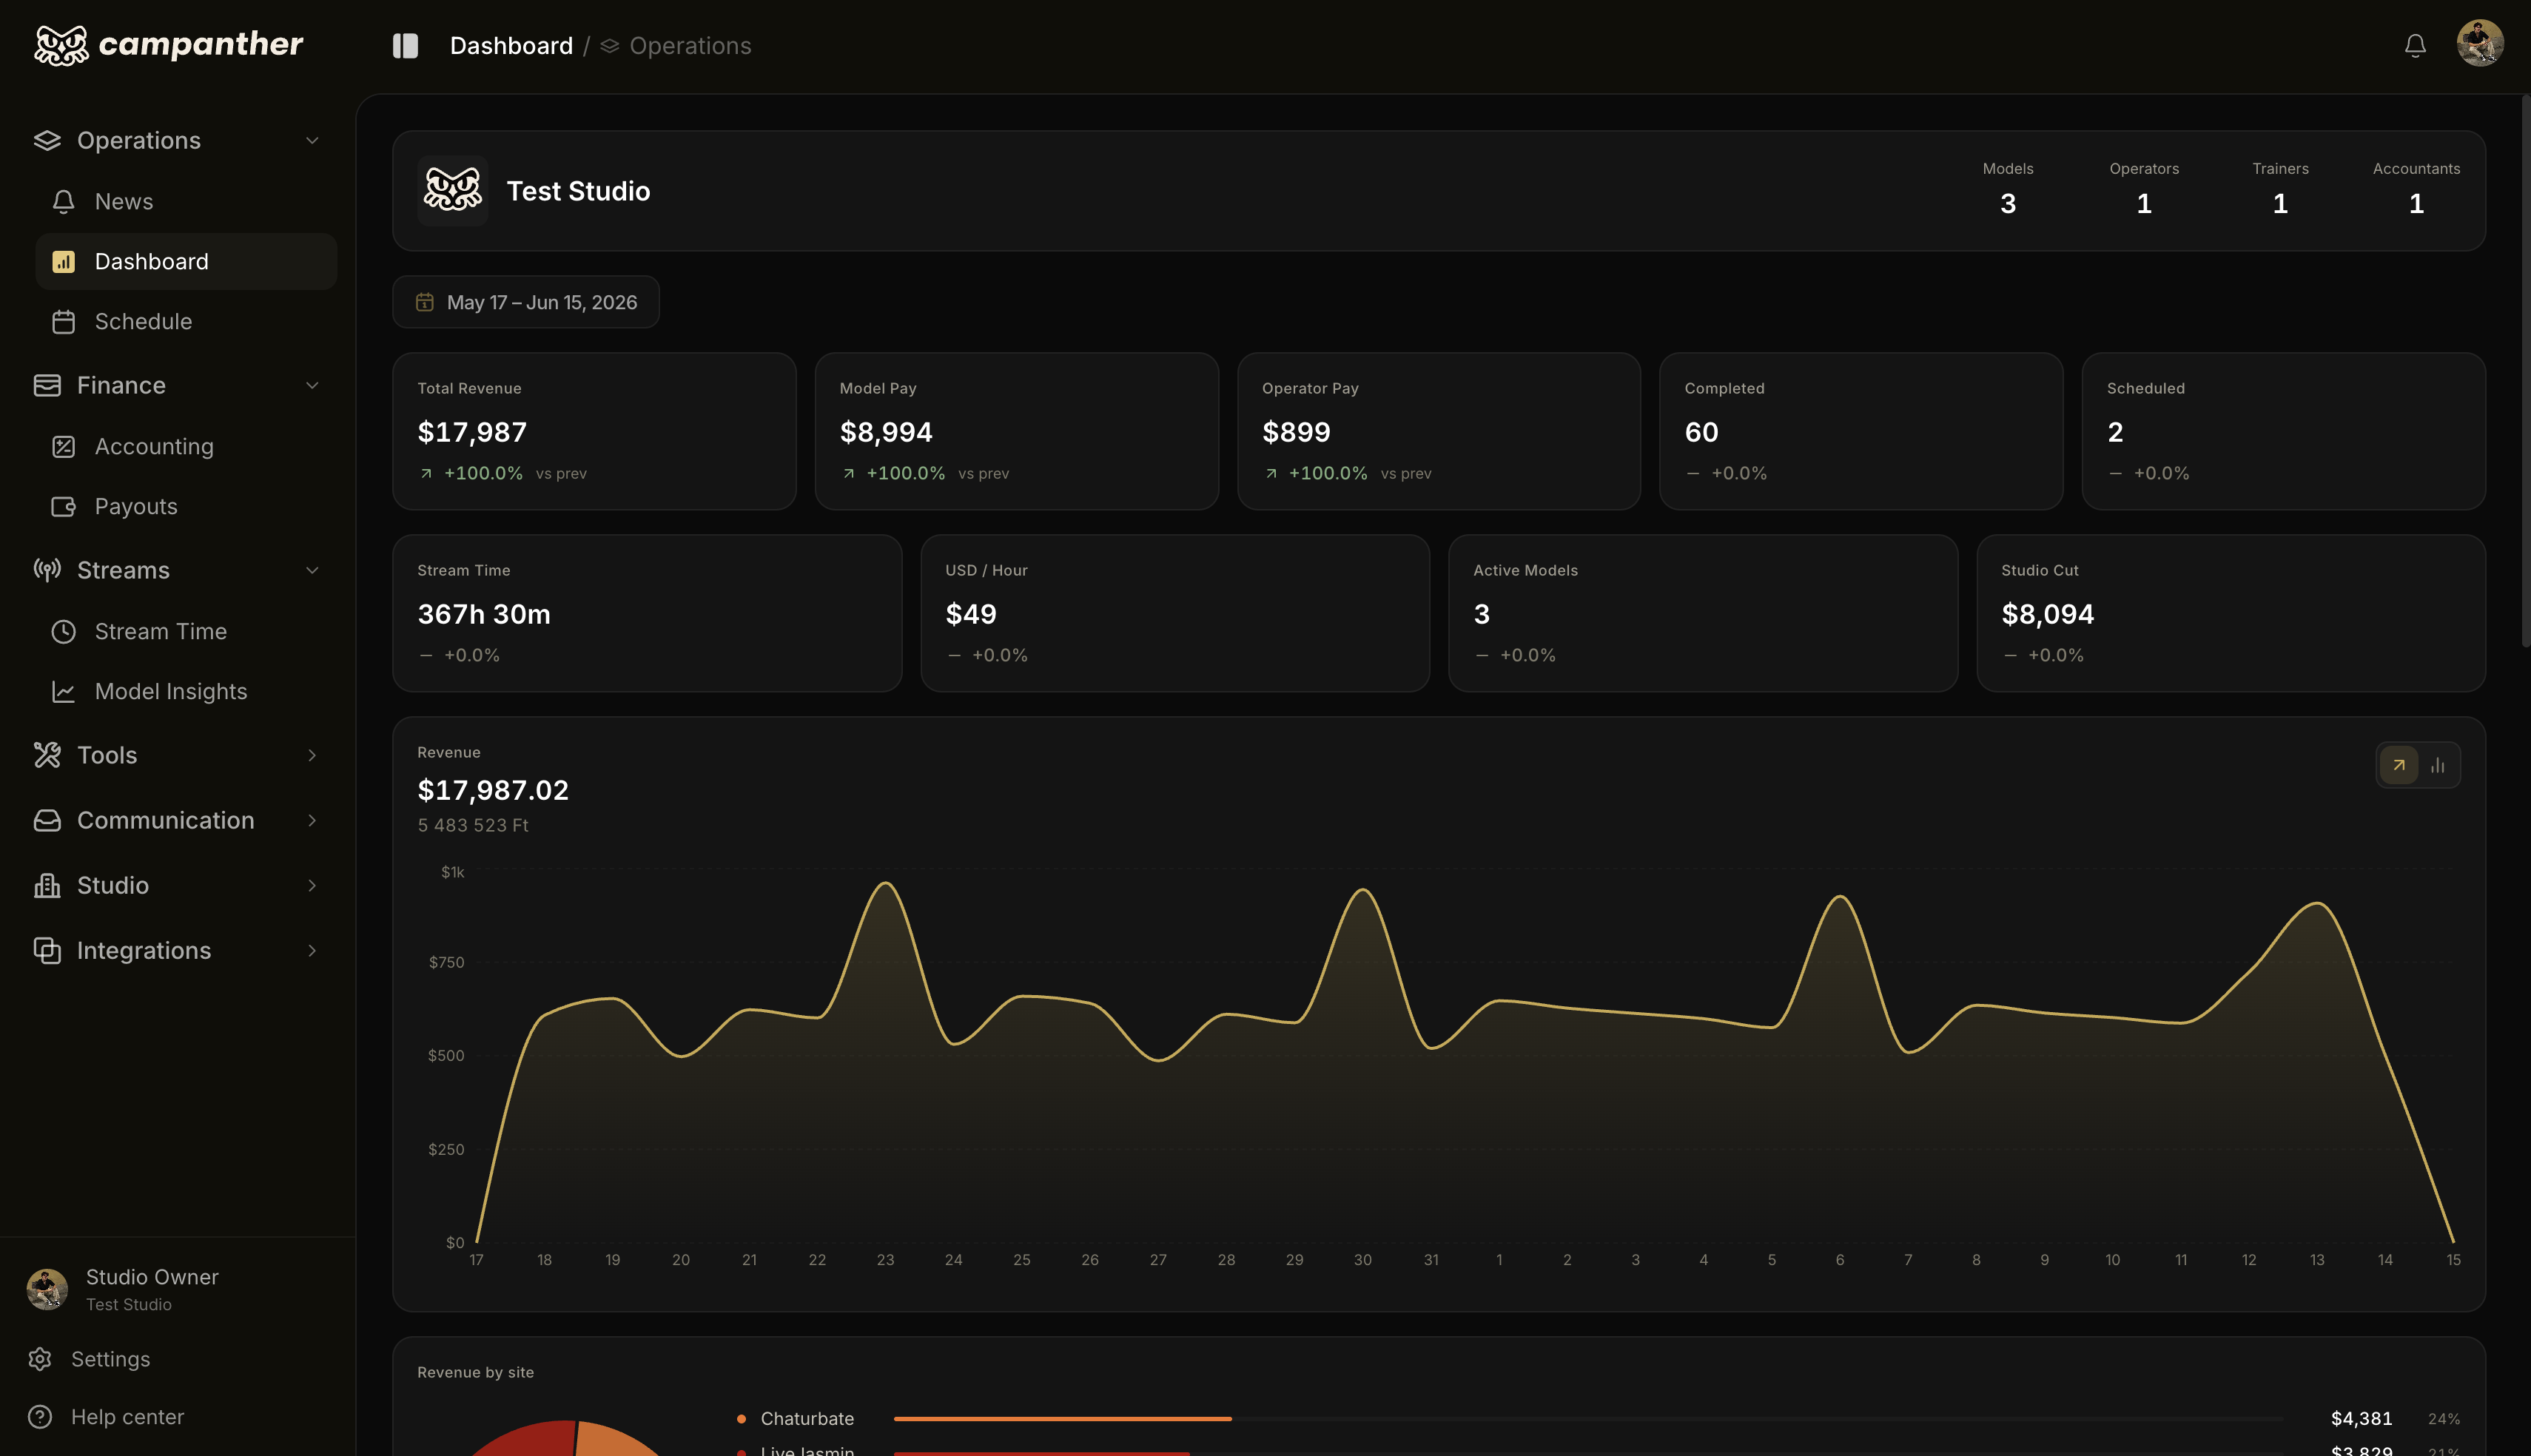
Task: Click the Chaturbate revenue progress bar
Action: (x=1588, y=1419)
